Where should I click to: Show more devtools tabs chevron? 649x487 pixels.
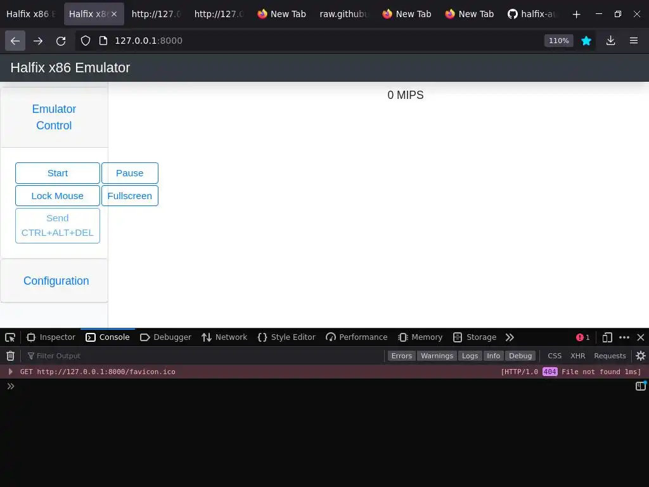(x=510, y=337)
